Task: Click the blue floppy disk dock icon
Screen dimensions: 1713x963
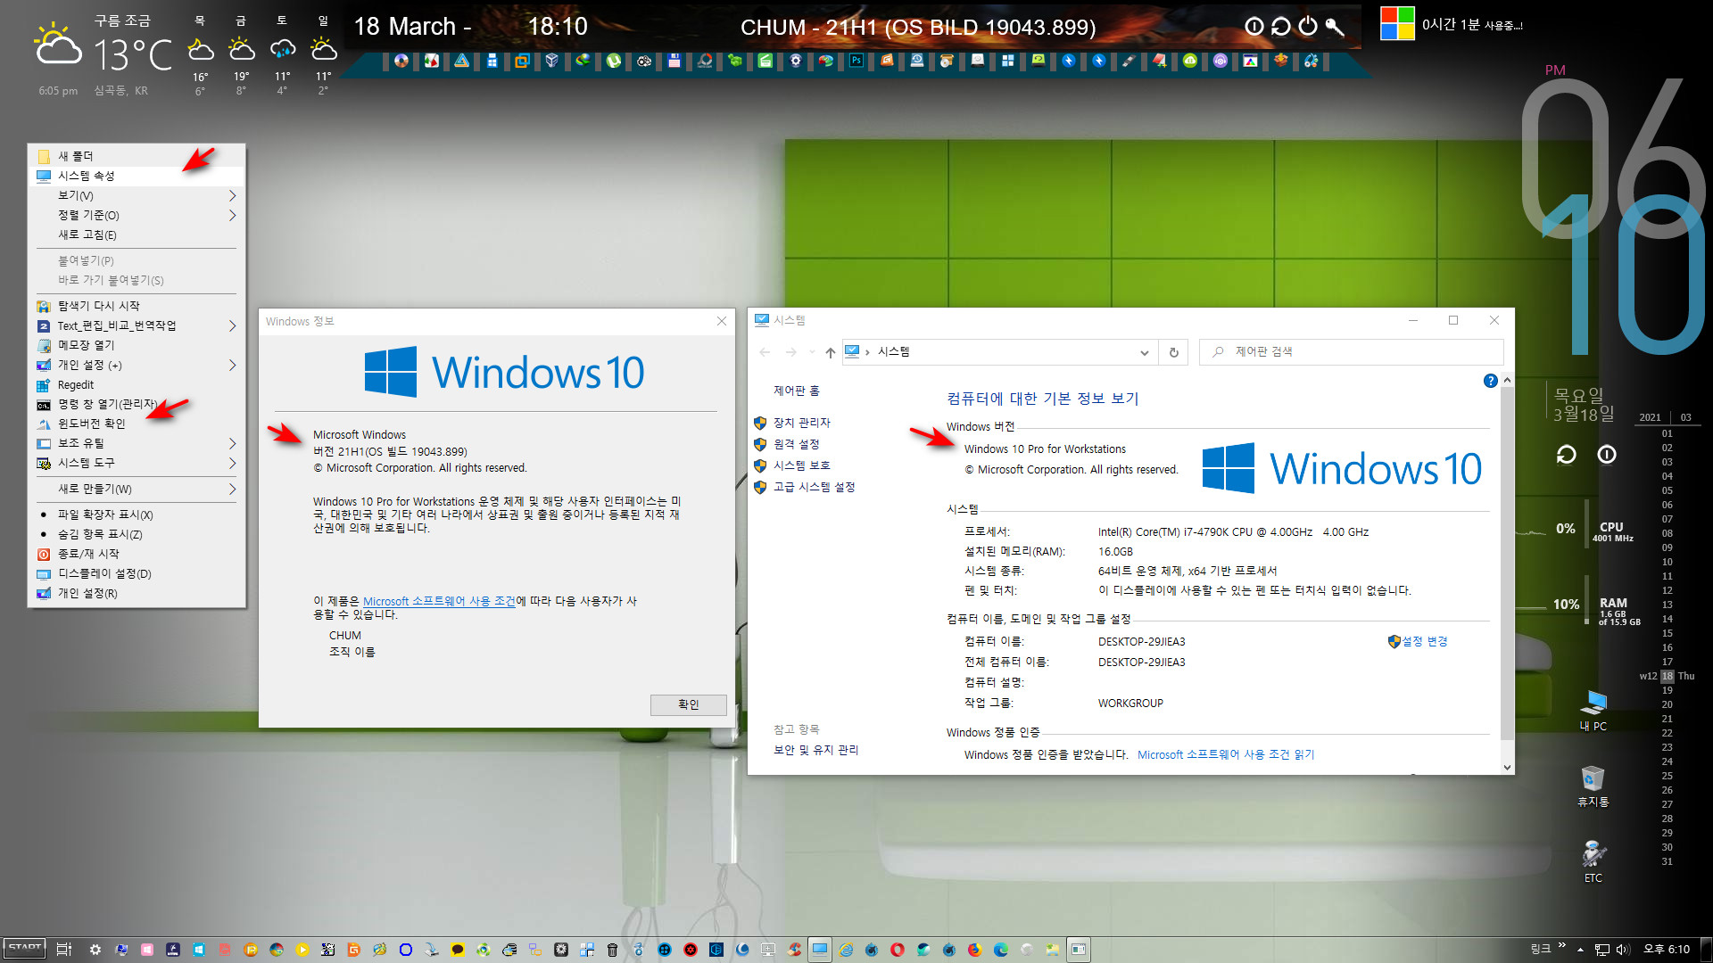Action: (674, 61)
